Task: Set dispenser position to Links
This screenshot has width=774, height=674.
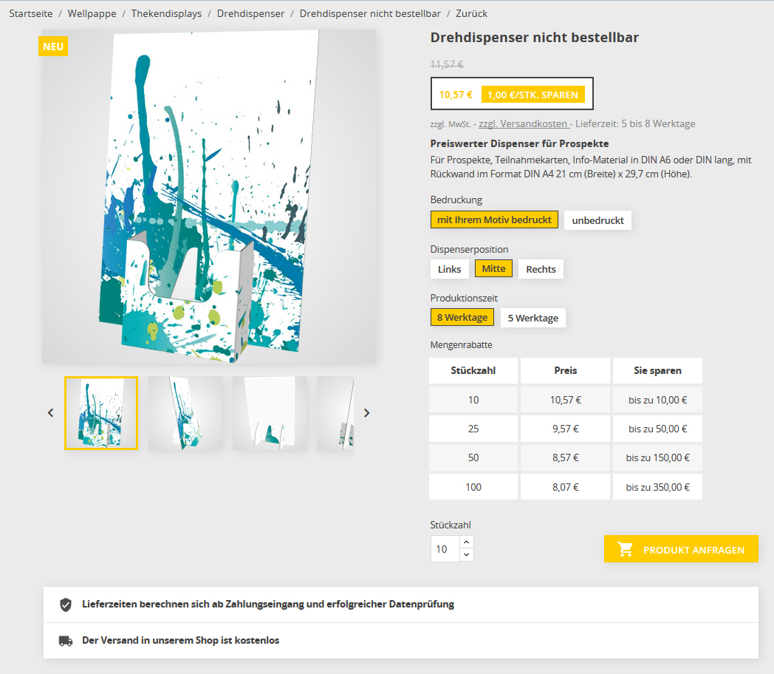Action: click(449, 269)
